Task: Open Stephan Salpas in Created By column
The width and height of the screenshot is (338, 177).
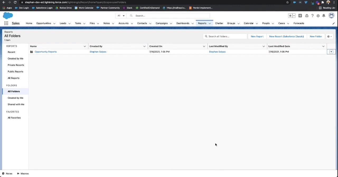Action: [x=98, y=52]
